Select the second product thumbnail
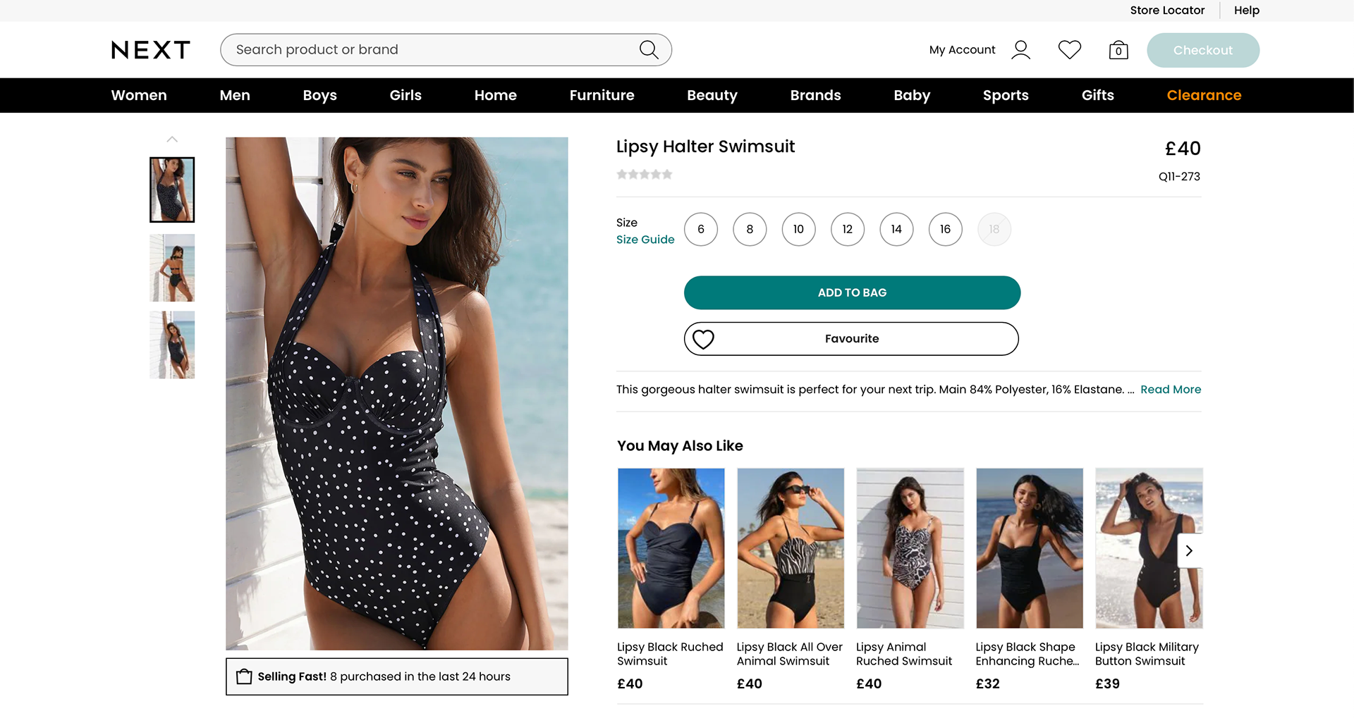The image size is (1354, 718). (172, 268)
